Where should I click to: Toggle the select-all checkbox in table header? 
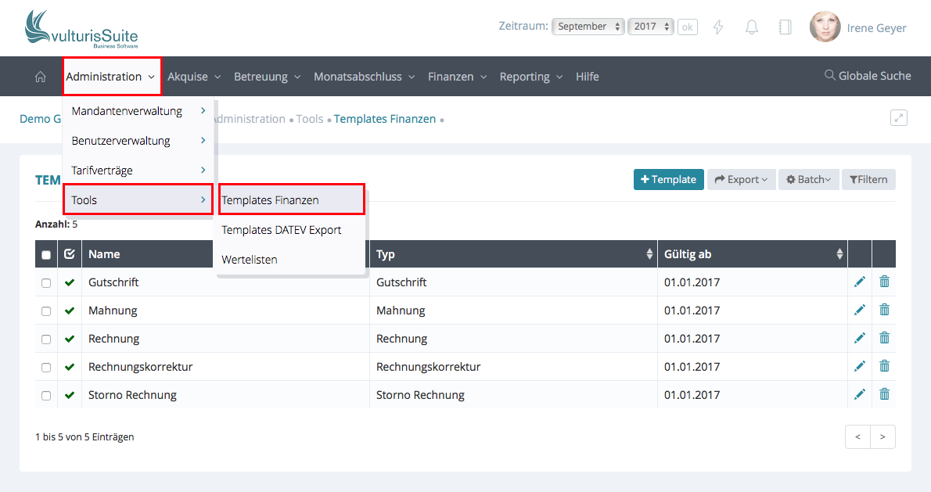pos(46,255)
